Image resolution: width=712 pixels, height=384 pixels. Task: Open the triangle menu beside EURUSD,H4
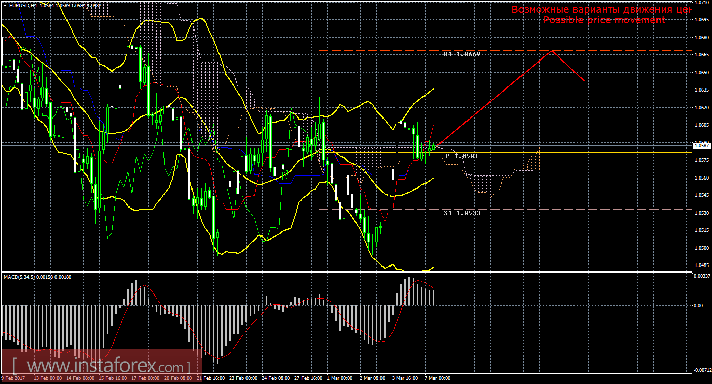[x=4, y=5]
